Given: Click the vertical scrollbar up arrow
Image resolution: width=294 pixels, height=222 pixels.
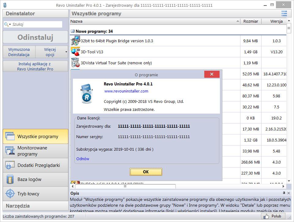Looking at the screenshot, I should tap(289, 21).
